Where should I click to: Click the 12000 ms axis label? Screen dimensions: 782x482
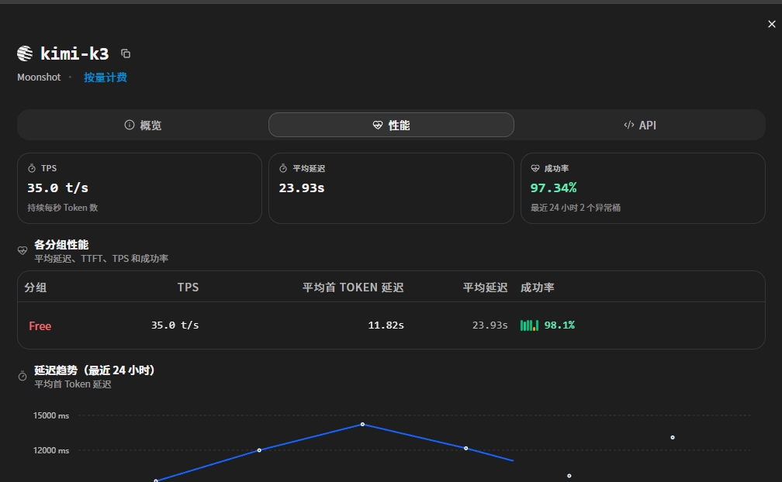[x=51, y=450]
